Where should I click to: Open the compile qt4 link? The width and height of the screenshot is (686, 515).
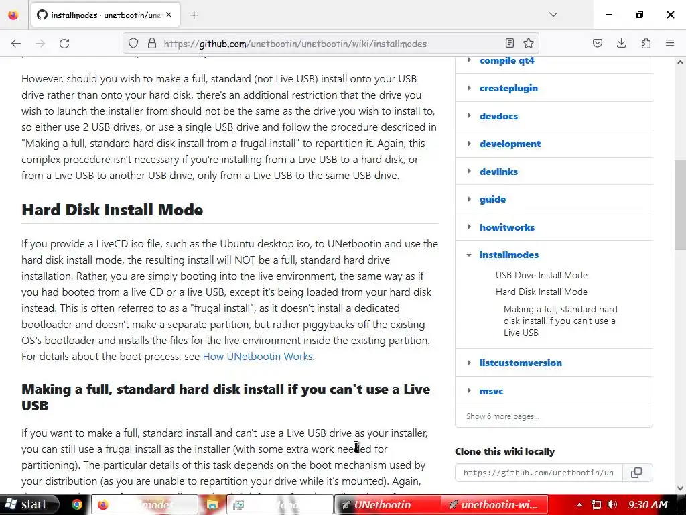pyautogui.click(x=506, y=60)
